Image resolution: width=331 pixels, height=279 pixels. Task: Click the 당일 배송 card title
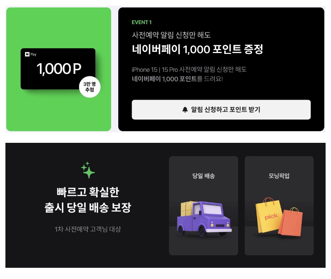[204, 176]
